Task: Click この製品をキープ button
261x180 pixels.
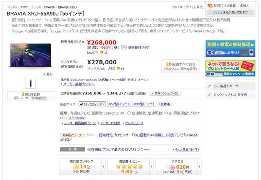Action: pyautogui.click(x=230, y=86)
